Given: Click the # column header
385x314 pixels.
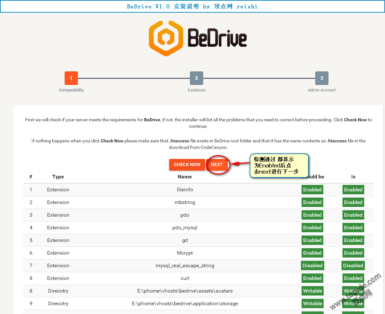Looking at the screenshot, I should 31,176.
